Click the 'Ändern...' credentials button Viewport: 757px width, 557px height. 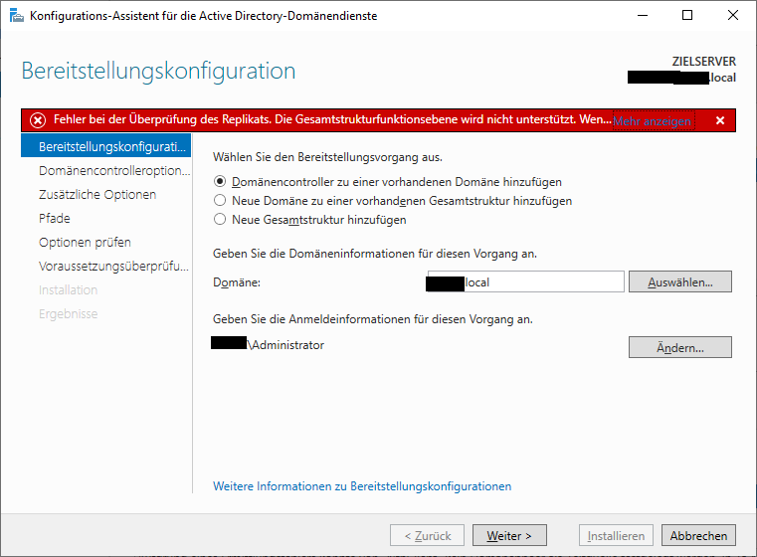pos(679,347)
